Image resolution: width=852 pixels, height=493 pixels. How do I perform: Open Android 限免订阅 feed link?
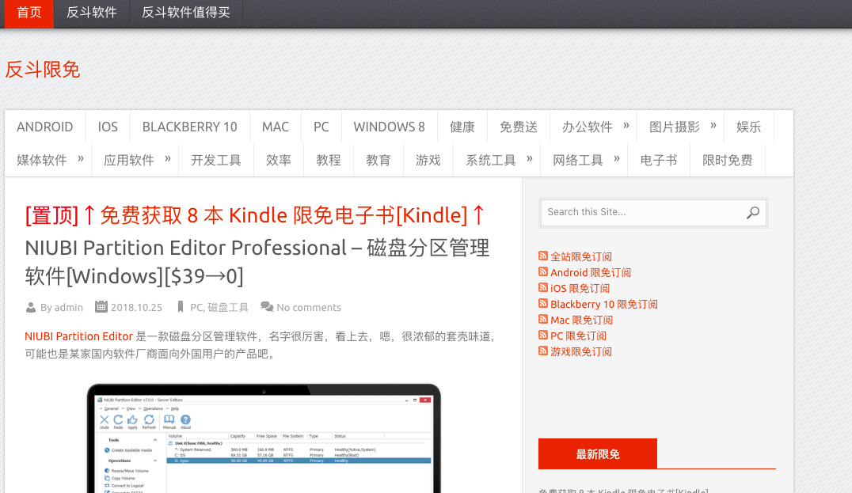pyautogui.click(x=591, y=272)
